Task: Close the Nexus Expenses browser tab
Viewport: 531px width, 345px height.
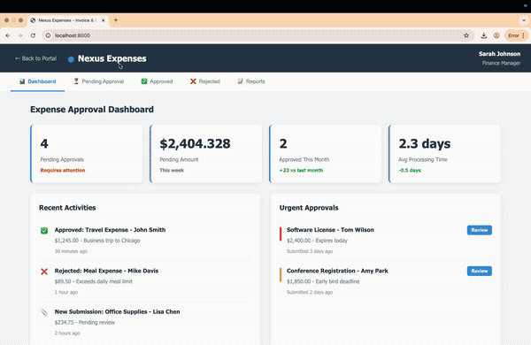Action: [104, 20]
